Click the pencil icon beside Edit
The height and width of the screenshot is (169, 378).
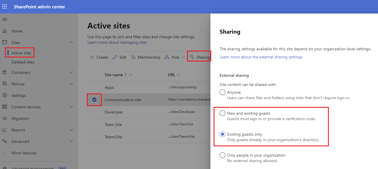click(115, 57)
